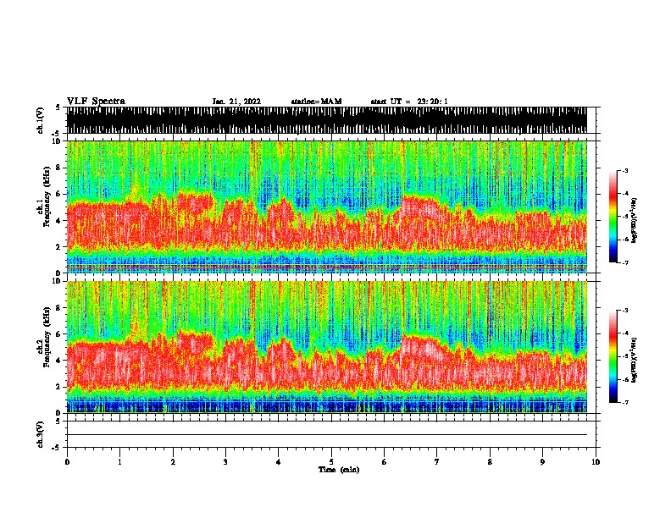Click the "-7" label on the ch.2 color bar
The width and height of the screenshot is (671, 518).
coord(624,402)
